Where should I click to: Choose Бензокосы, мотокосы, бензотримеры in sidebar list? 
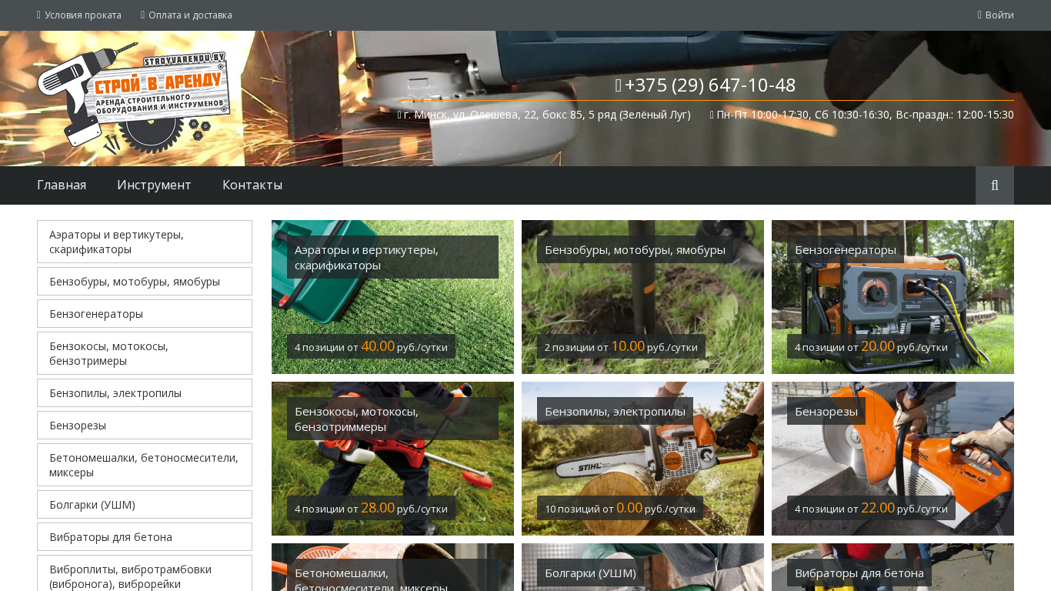(145, 353)
